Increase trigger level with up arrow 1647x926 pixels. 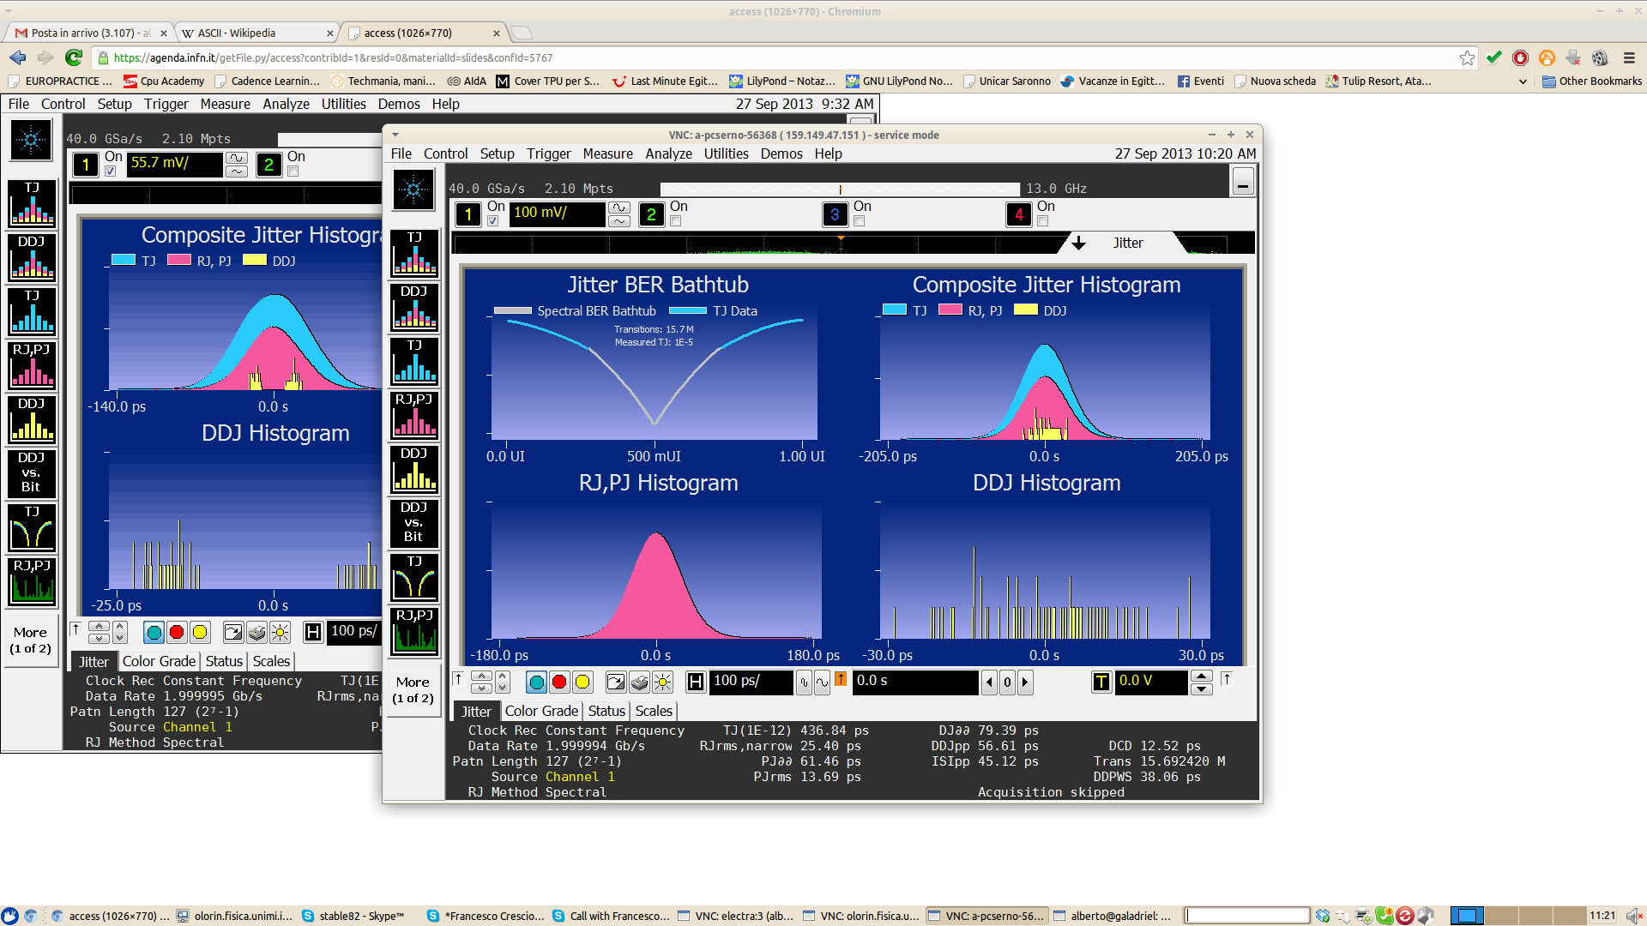click(x=1202, y=676)
